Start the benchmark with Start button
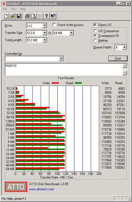 pos(118,58)
